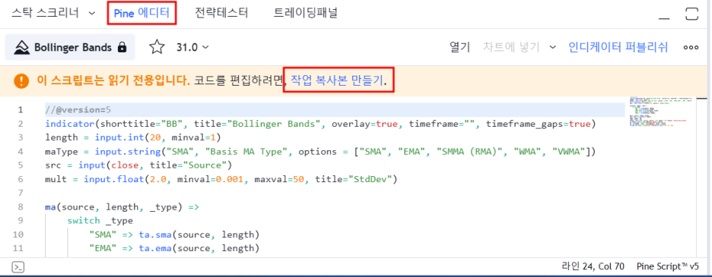Click the lock icon beside Bollinger Bands
The width and height of the screenshot is (712, 277).
(122, 47)
